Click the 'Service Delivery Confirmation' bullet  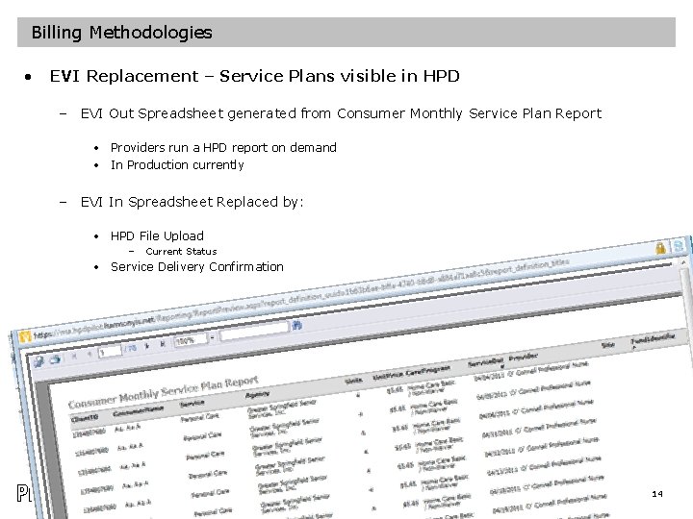(197, 267)
